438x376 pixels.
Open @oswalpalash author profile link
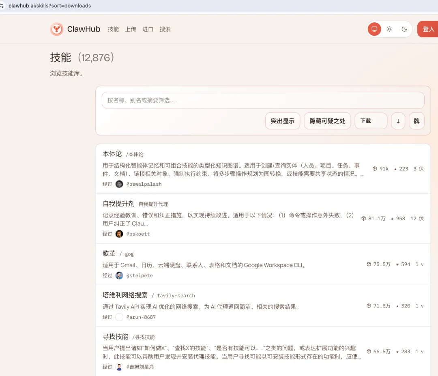[x=144, y=184]
